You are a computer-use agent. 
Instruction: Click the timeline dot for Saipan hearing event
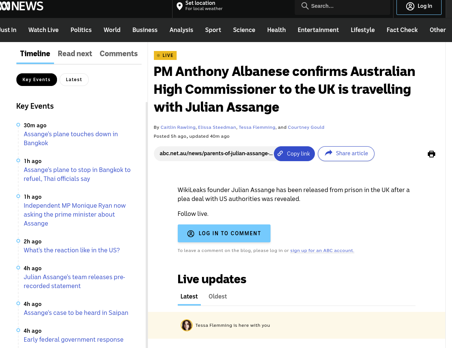click(x=18, y=303)
